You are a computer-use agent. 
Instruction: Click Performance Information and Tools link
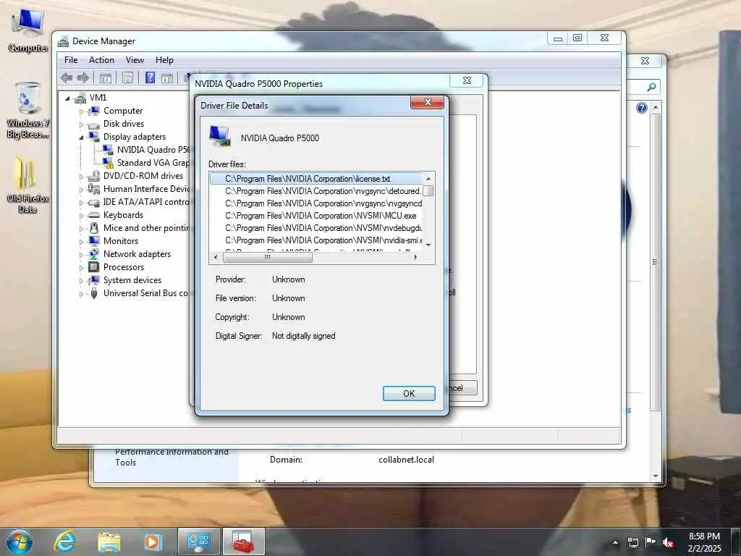click(x=172, y=458)
